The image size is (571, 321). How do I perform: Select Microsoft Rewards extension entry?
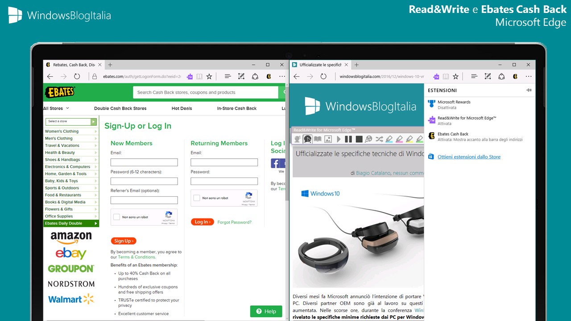[480, 105]
